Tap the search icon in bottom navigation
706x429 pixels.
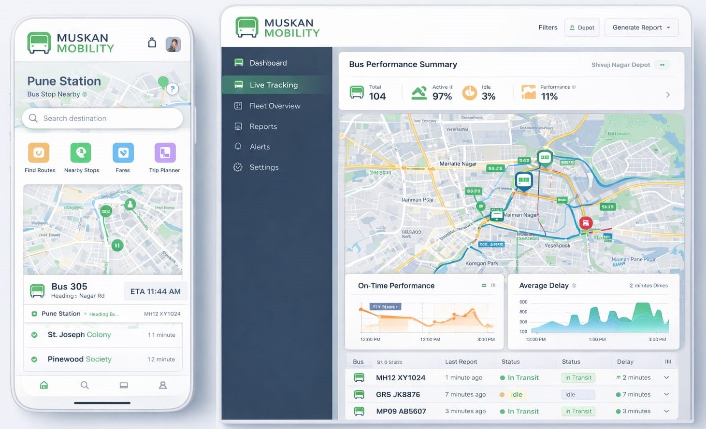tap(85, 385)
